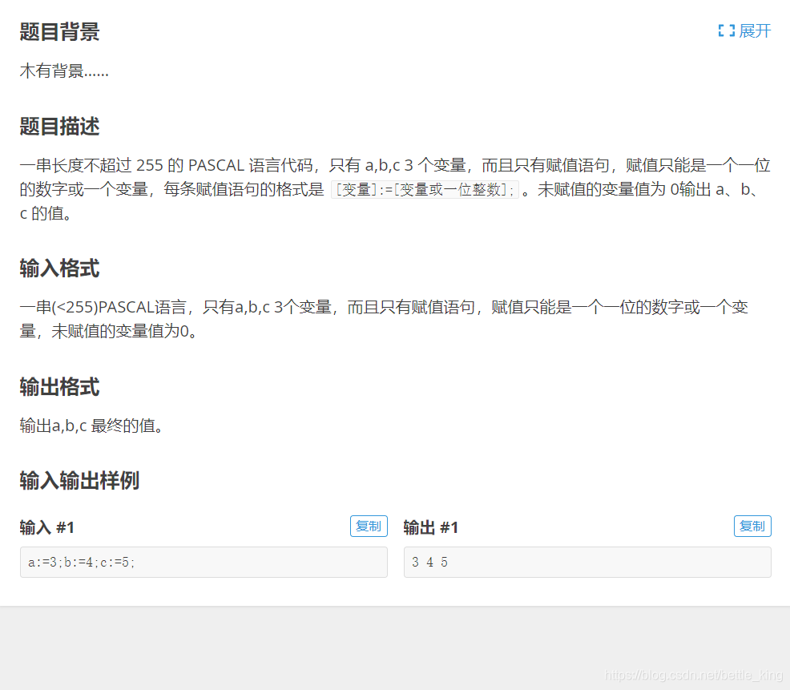Click the 题目描述 heading

(59, 126)
